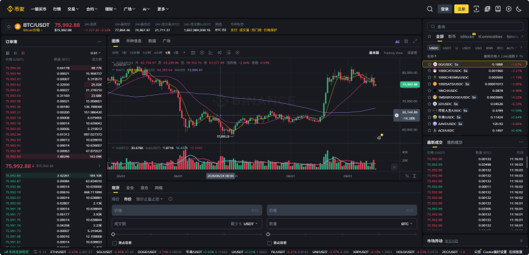Expand the 交易 menu in top navigation

pyautogui.click(x=73, y=9)
